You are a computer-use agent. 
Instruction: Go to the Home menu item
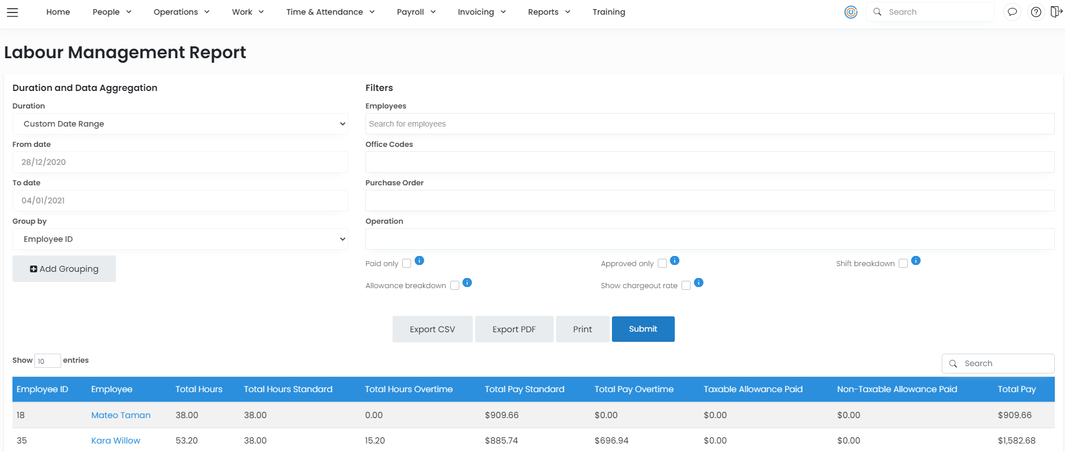tap(58, 12)
